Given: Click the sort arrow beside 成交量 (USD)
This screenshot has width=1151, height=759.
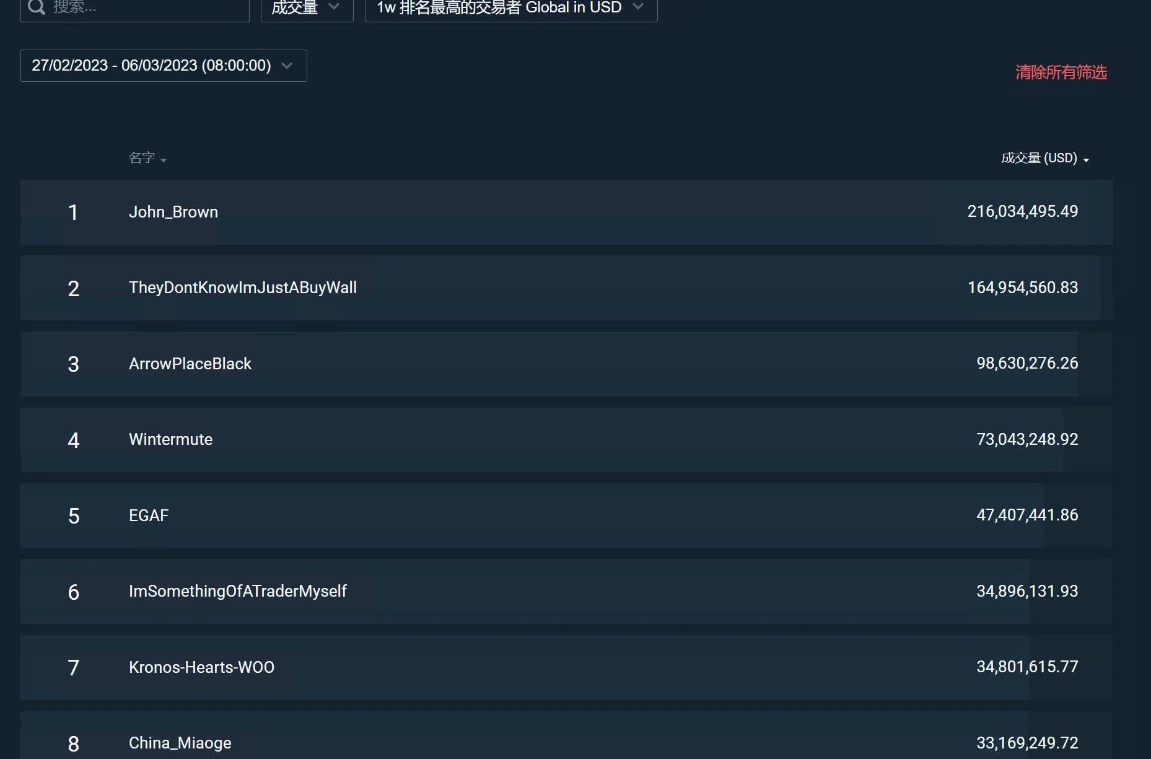Looking at the screenshot, I should click(1086, 160).
